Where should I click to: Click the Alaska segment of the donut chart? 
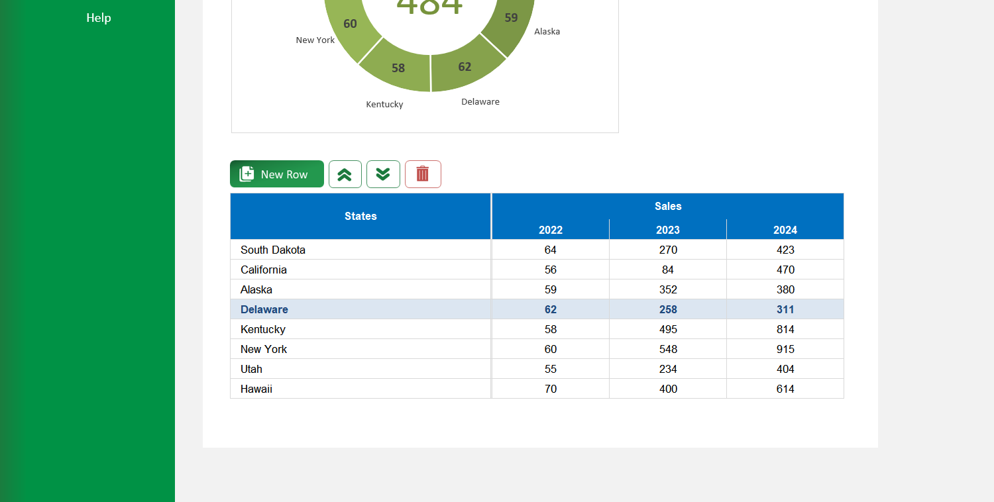pyautogui.click(x=510, y=18)
